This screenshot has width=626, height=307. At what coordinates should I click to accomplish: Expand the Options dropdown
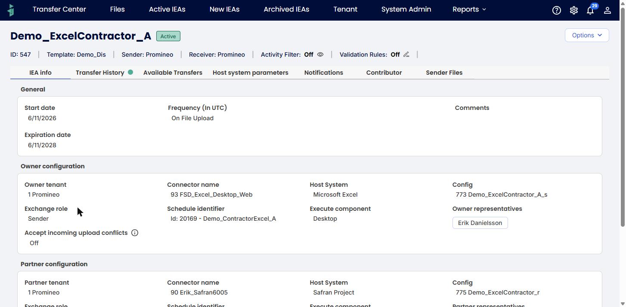pyautogui.click(x=587, y=35)
